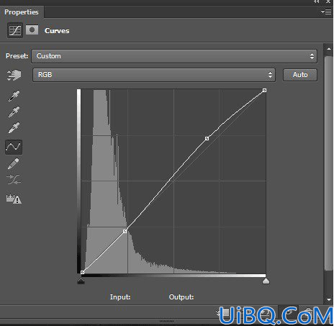
Task: Open the Properties panel flyout menu
Action: coord(326,12)
